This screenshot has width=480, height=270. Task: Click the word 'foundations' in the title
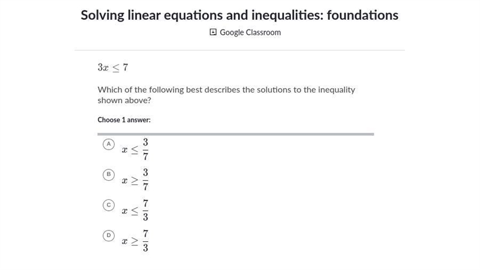tap(363, 15)
